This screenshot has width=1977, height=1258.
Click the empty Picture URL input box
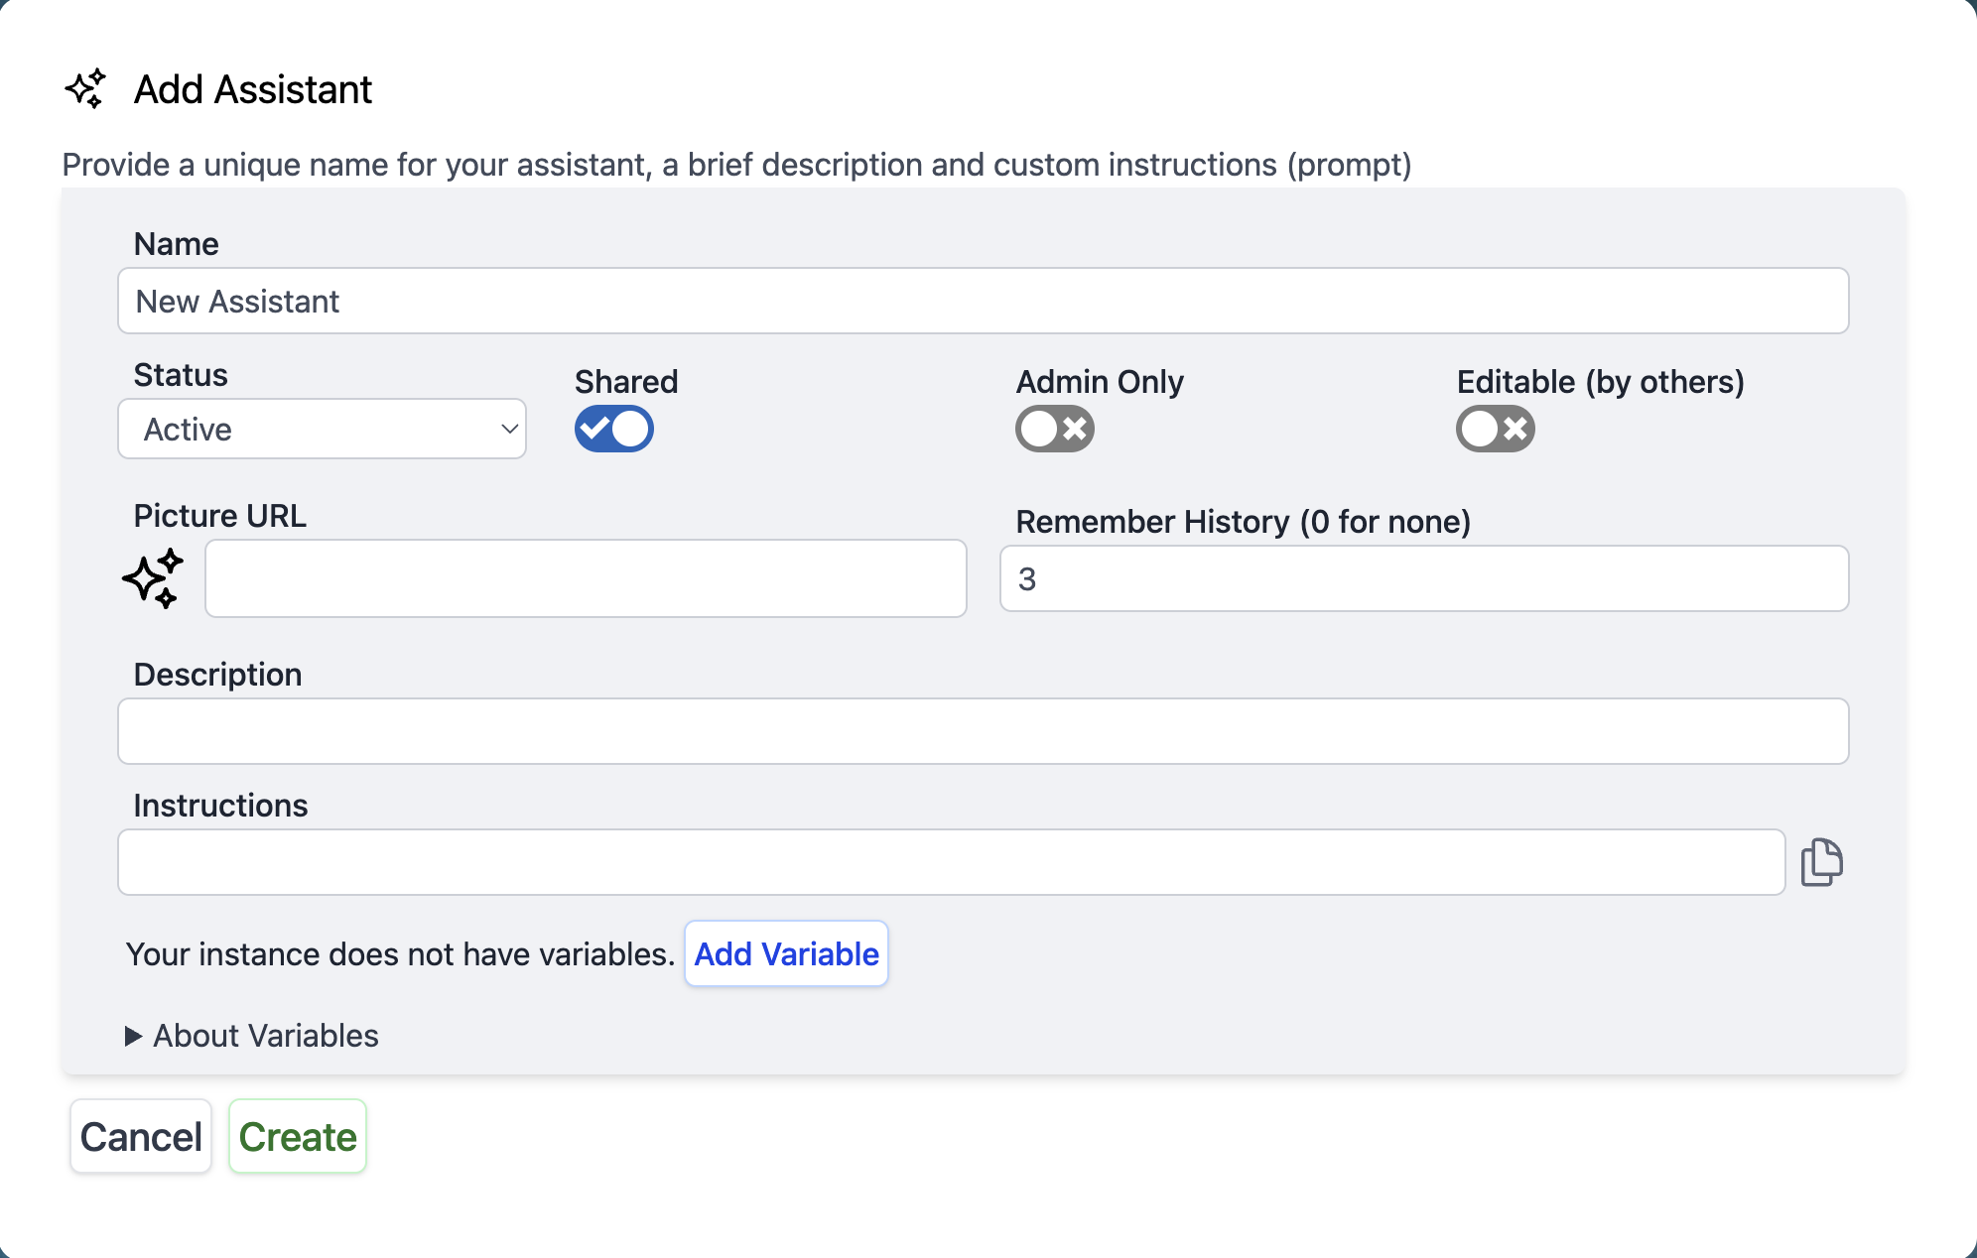[586, 577]
